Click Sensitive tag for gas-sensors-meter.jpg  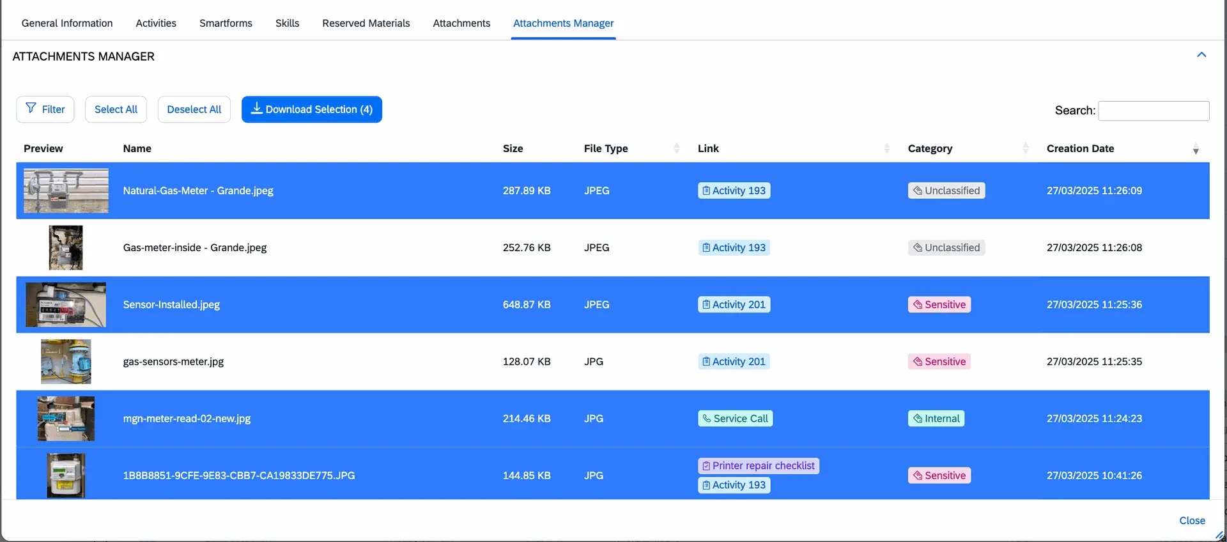939,362
